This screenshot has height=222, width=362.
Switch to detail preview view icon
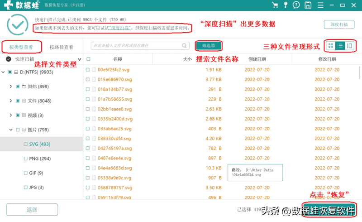pos(349,46)
